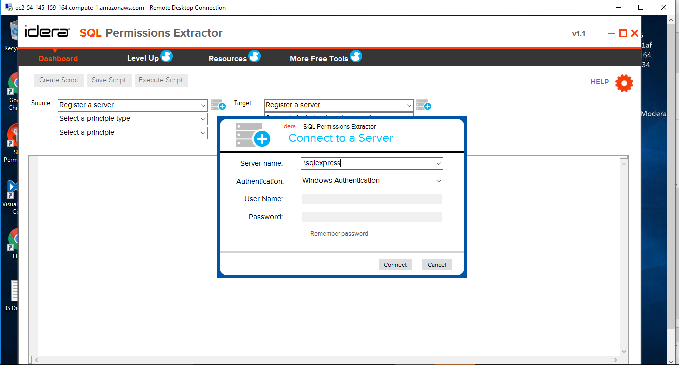679x365 pixels.
Task: Switch to the Dashboard tab
Action: click(x=58, y=58)
